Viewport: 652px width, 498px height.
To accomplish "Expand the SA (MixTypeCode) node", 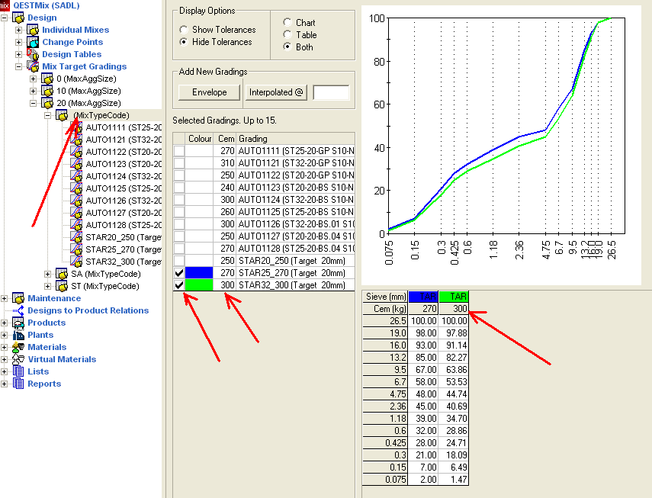I will (x=47, y=274).
